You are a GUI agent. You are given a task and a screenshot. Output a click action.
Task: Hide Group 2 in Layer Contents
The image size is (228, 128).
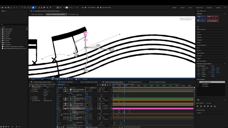click(x=198, y=86)
